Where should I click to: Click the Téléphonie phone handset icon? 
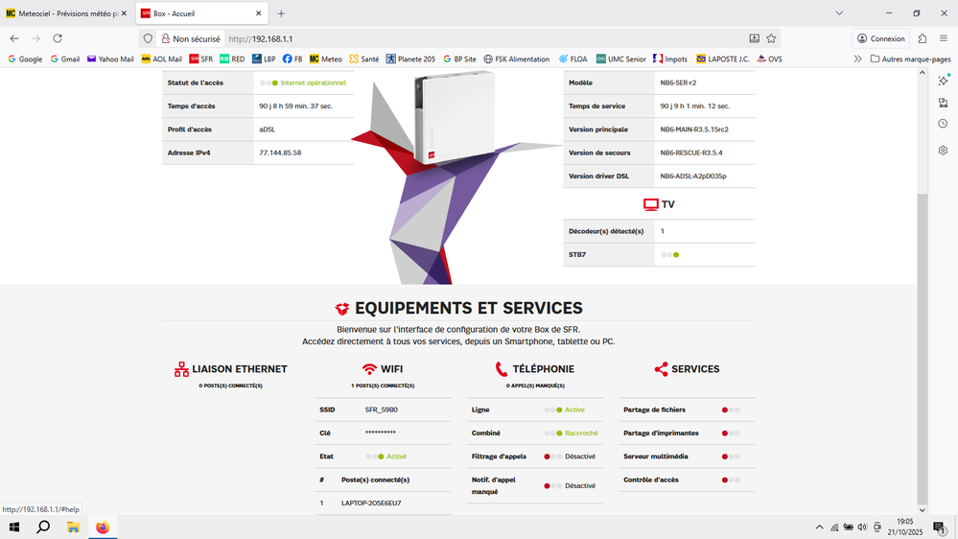point(502,369)
